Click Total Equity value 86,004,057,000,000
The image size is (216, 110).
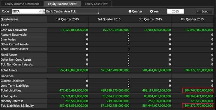[157, 96]
